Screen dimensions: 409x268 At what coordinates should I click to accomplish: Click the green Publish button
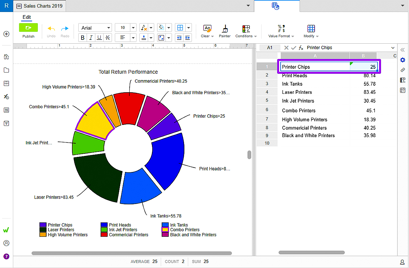(28, 28)
